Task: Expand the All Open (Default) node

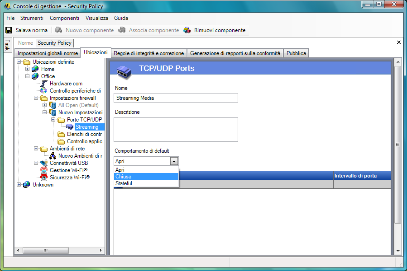Action: point(45,105)
